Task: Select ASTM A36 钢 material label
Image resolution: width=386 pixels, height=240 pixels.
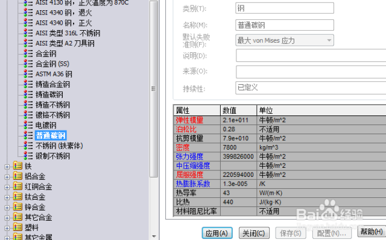Action: (54, 74)
